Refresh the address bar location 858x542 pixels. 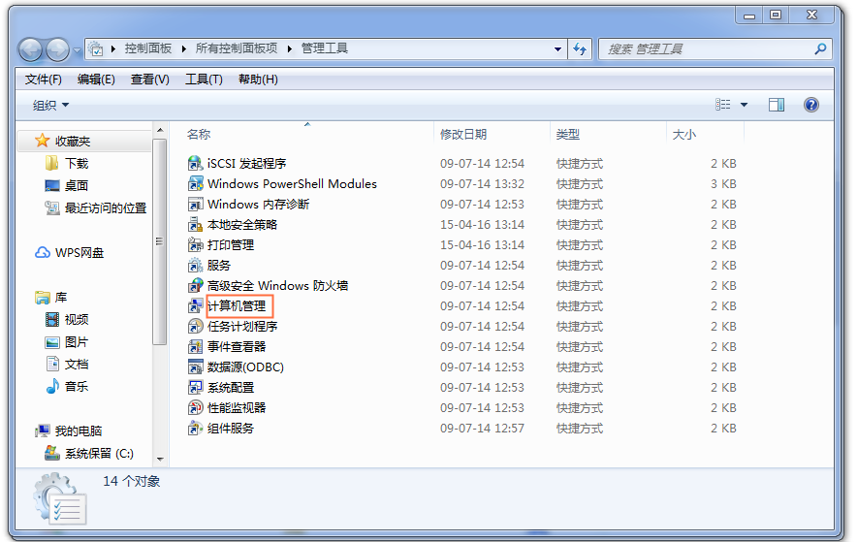coord(580,49)
